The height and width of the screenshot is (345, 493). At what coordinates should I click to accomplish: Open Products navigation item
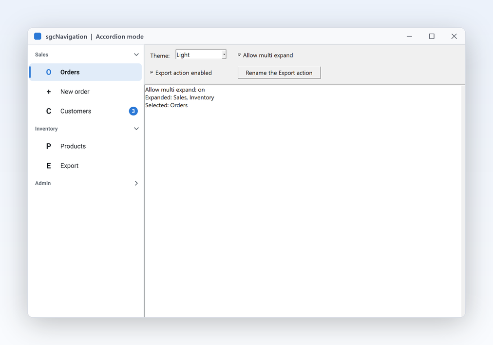86,146
